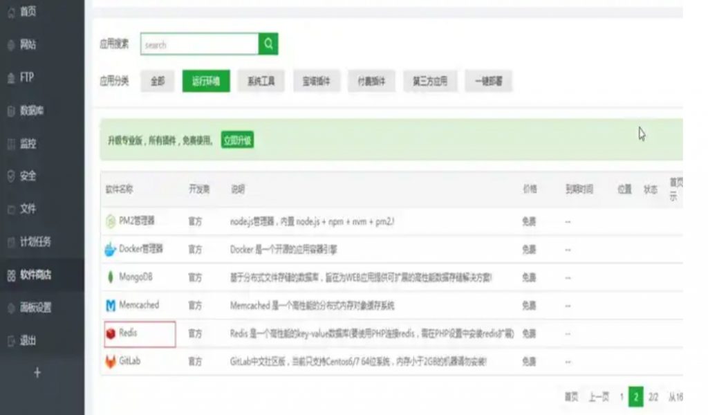Select the 宝塔插件 category tab
Image resolution: width=708 pixels, height=415 pixels.
tap(316, 82)
